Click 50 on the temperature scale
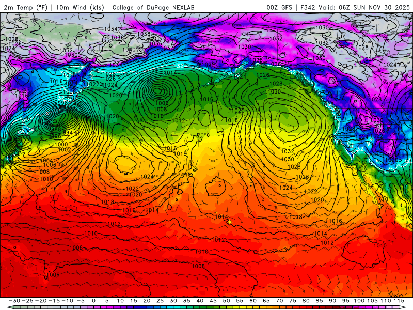The width and height of the screenshot is (413, 310). 226,301
